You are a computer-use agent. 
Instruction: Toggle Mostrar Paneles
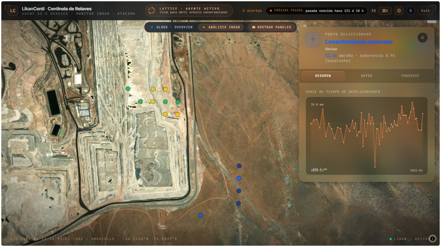tap(272, 27)
